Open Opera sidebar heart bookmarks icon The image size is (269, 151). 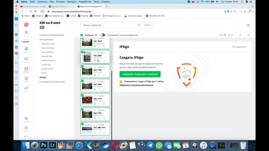[x=16, y=78]
